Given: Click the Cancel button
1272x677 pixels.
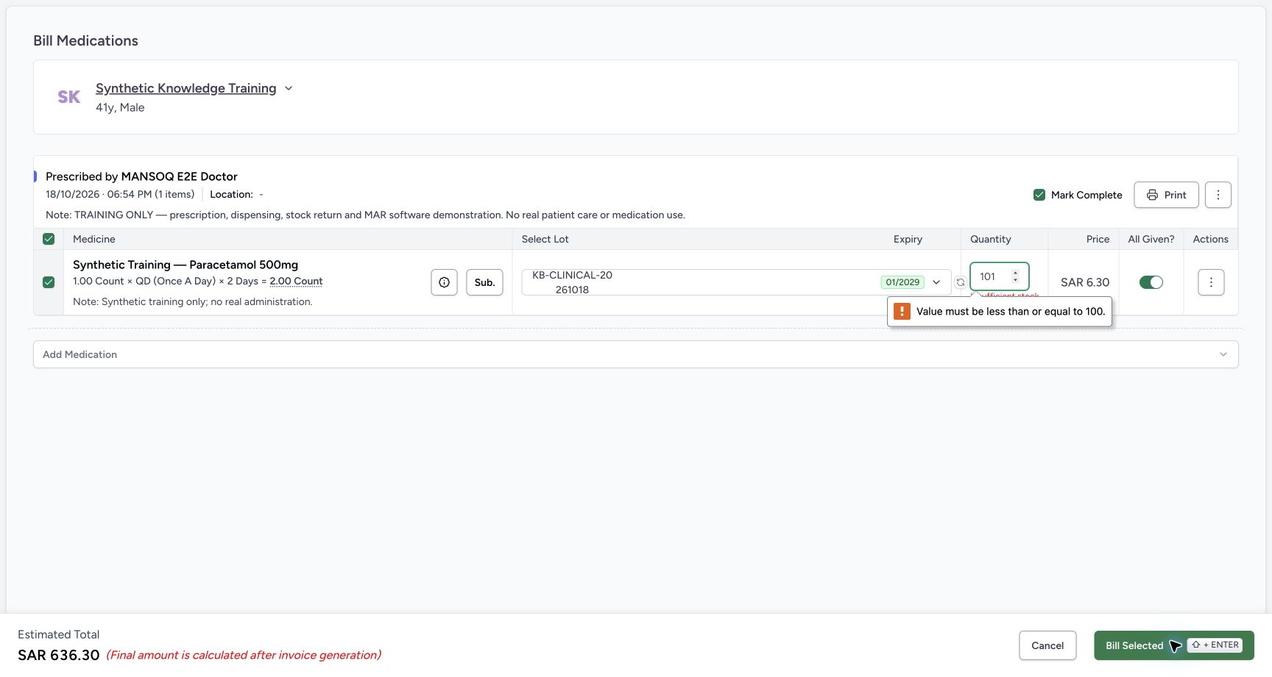Looking at the screenshot, I should coord(1047,645).
